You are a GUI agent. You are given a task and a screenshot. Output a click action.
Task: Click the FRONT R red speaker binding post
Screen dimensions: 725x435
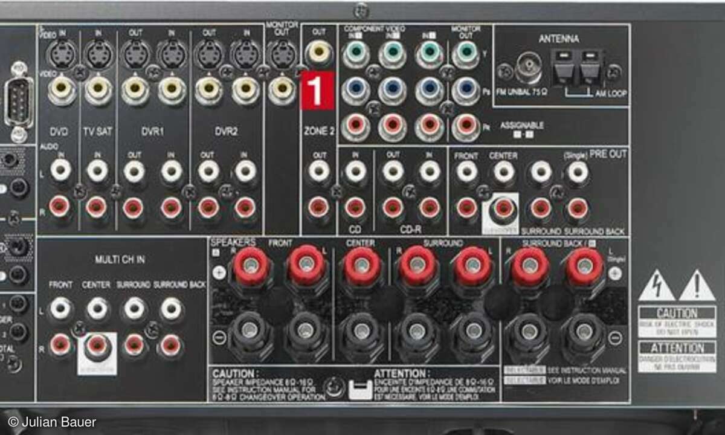coord(251,265)
